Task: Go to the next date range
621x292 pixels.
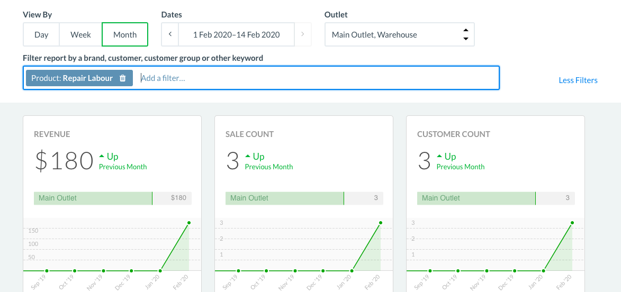Action: (303, 34)
